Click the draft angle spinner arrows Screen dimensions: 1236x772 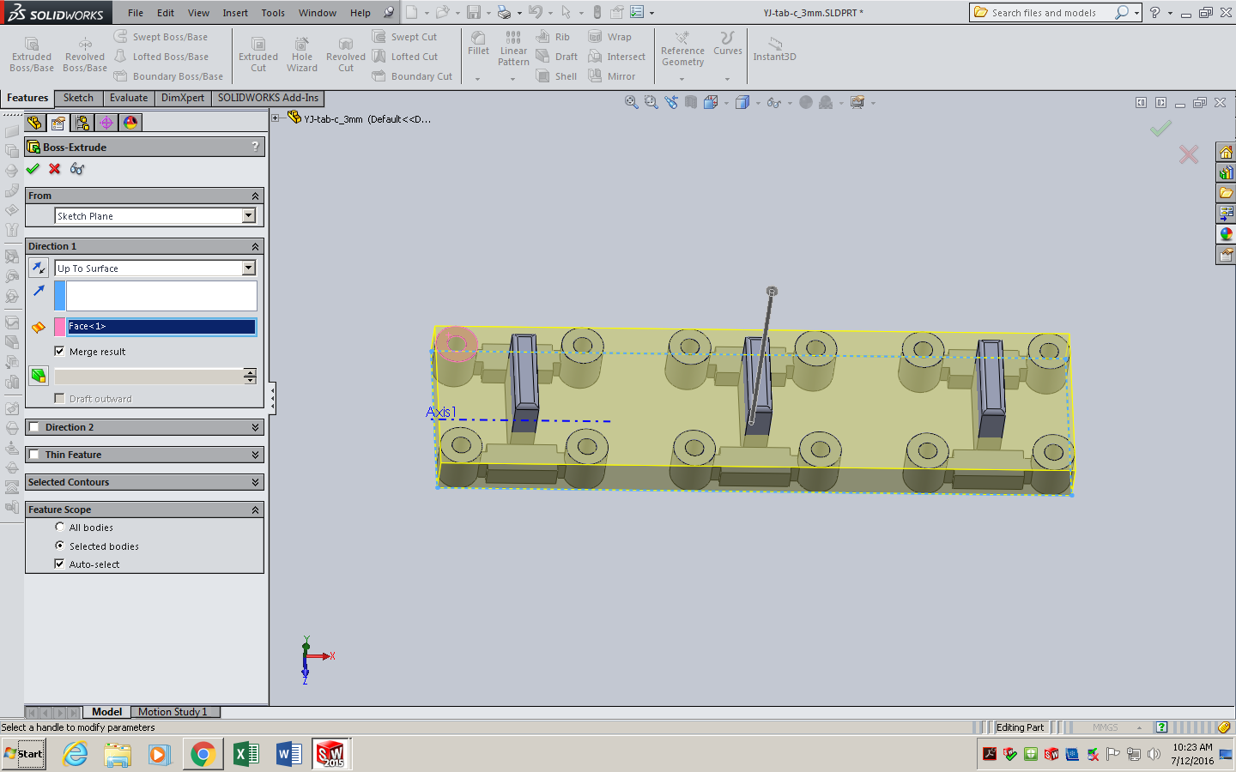[250, 376]
